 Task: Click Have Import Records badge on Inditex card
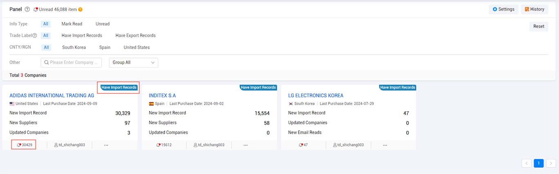click(x=258, y=87)
